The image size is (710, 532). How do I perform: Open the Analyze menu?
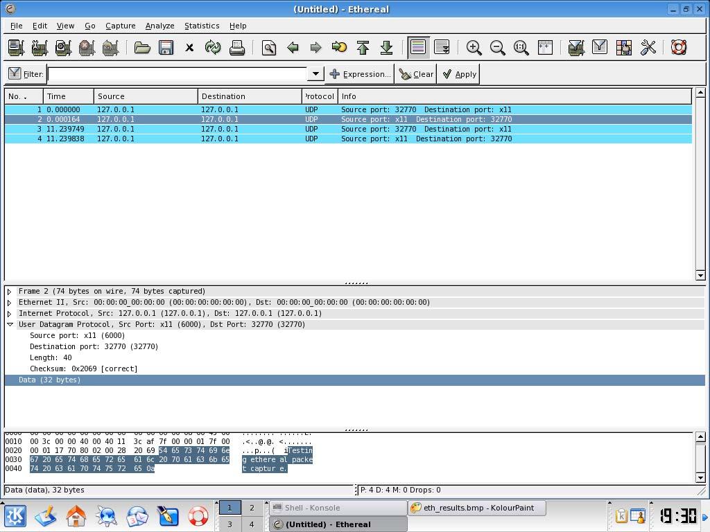[160, 26]
